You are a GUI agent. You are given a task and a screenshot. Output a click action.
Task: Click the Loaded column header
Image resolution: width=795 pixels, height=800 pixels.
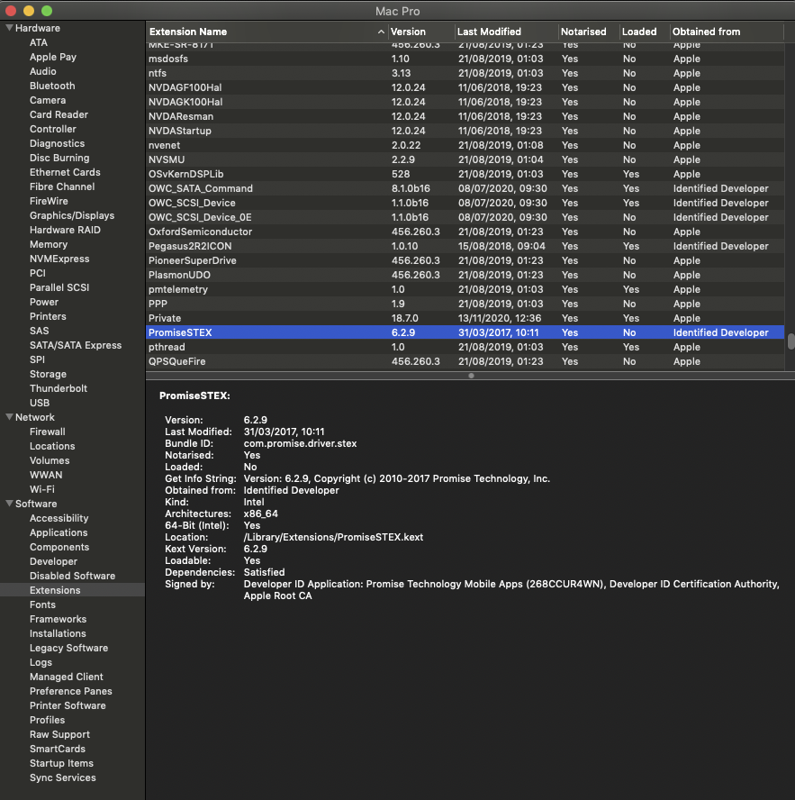click(639, 32)
